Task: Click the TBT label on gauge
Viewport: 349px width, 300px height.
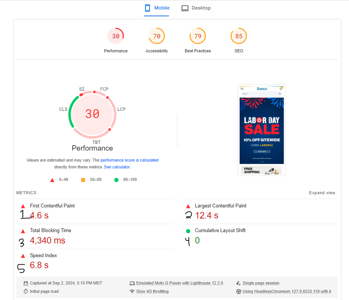Action: click(x=96, y=142)
